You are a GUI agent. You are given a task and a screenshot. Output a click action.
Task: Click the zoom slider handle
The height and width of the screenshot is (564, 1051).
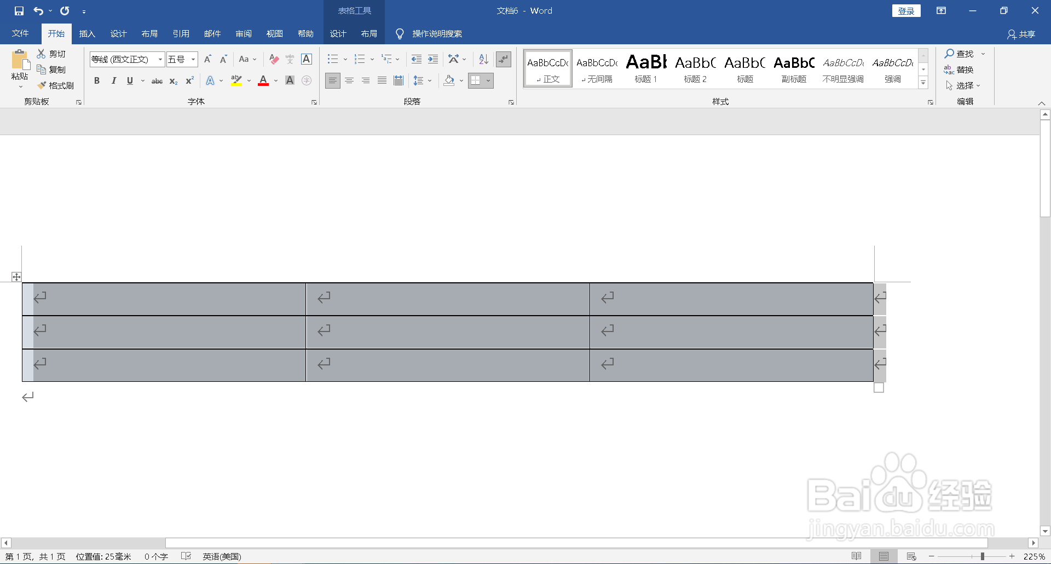coord(983,556)
